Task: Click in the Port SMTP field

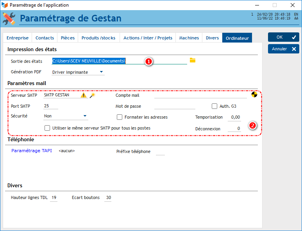Action: 51,106
